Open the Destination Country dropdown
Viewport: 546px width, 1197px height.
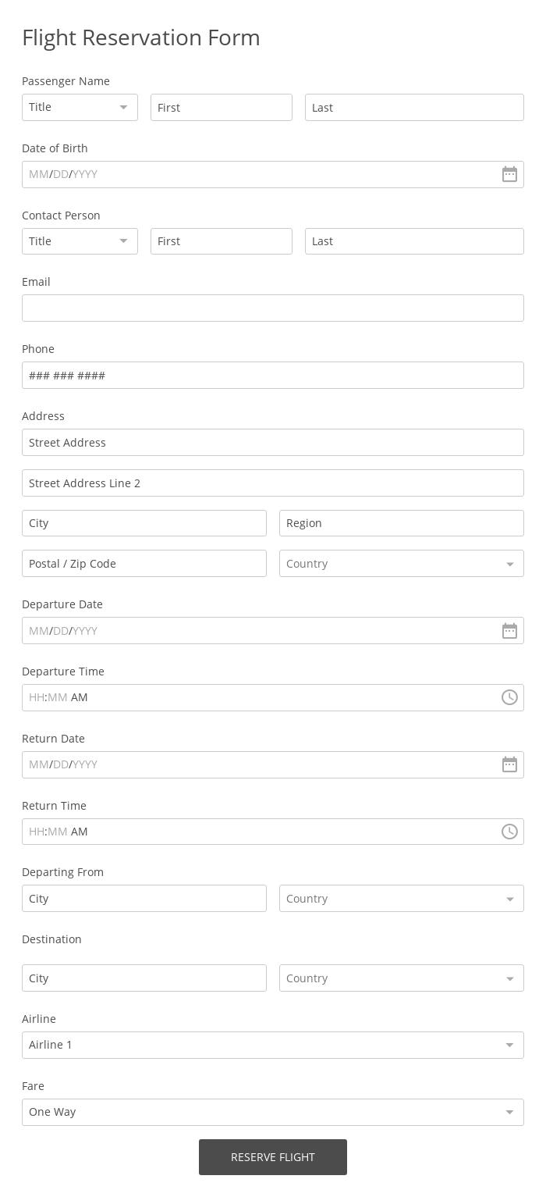401,978
